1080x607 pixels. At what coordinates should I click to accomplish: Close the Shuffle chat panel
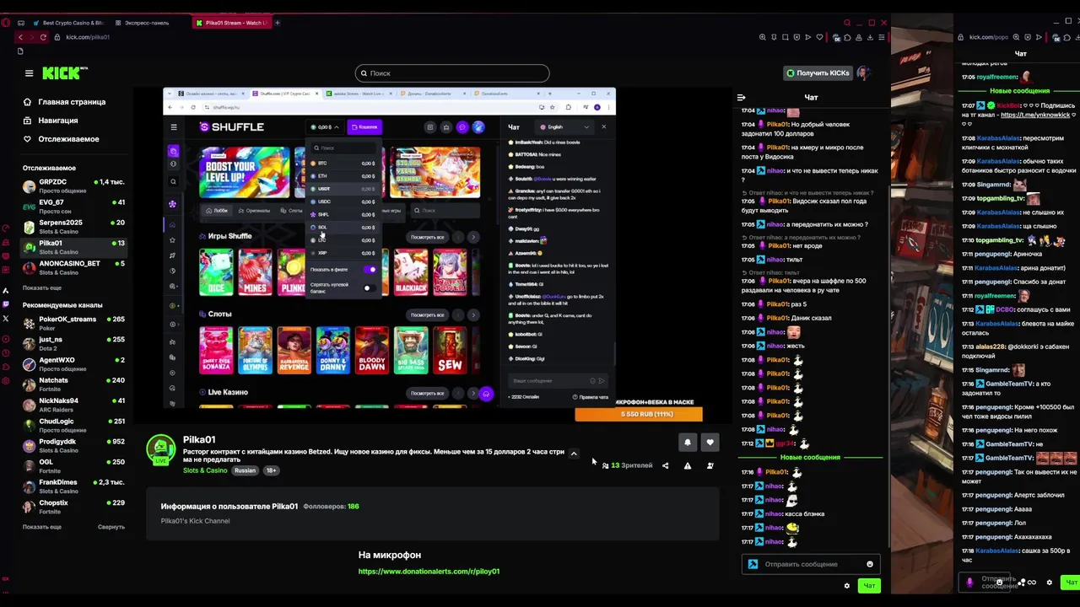[603, 127]
